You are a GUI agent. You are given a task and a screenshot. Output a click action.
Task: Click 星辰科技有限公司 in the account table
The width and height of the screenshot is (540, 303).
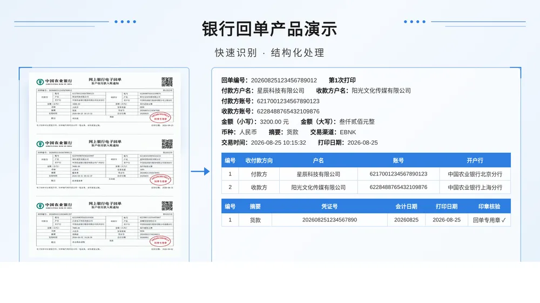point(318,174)
